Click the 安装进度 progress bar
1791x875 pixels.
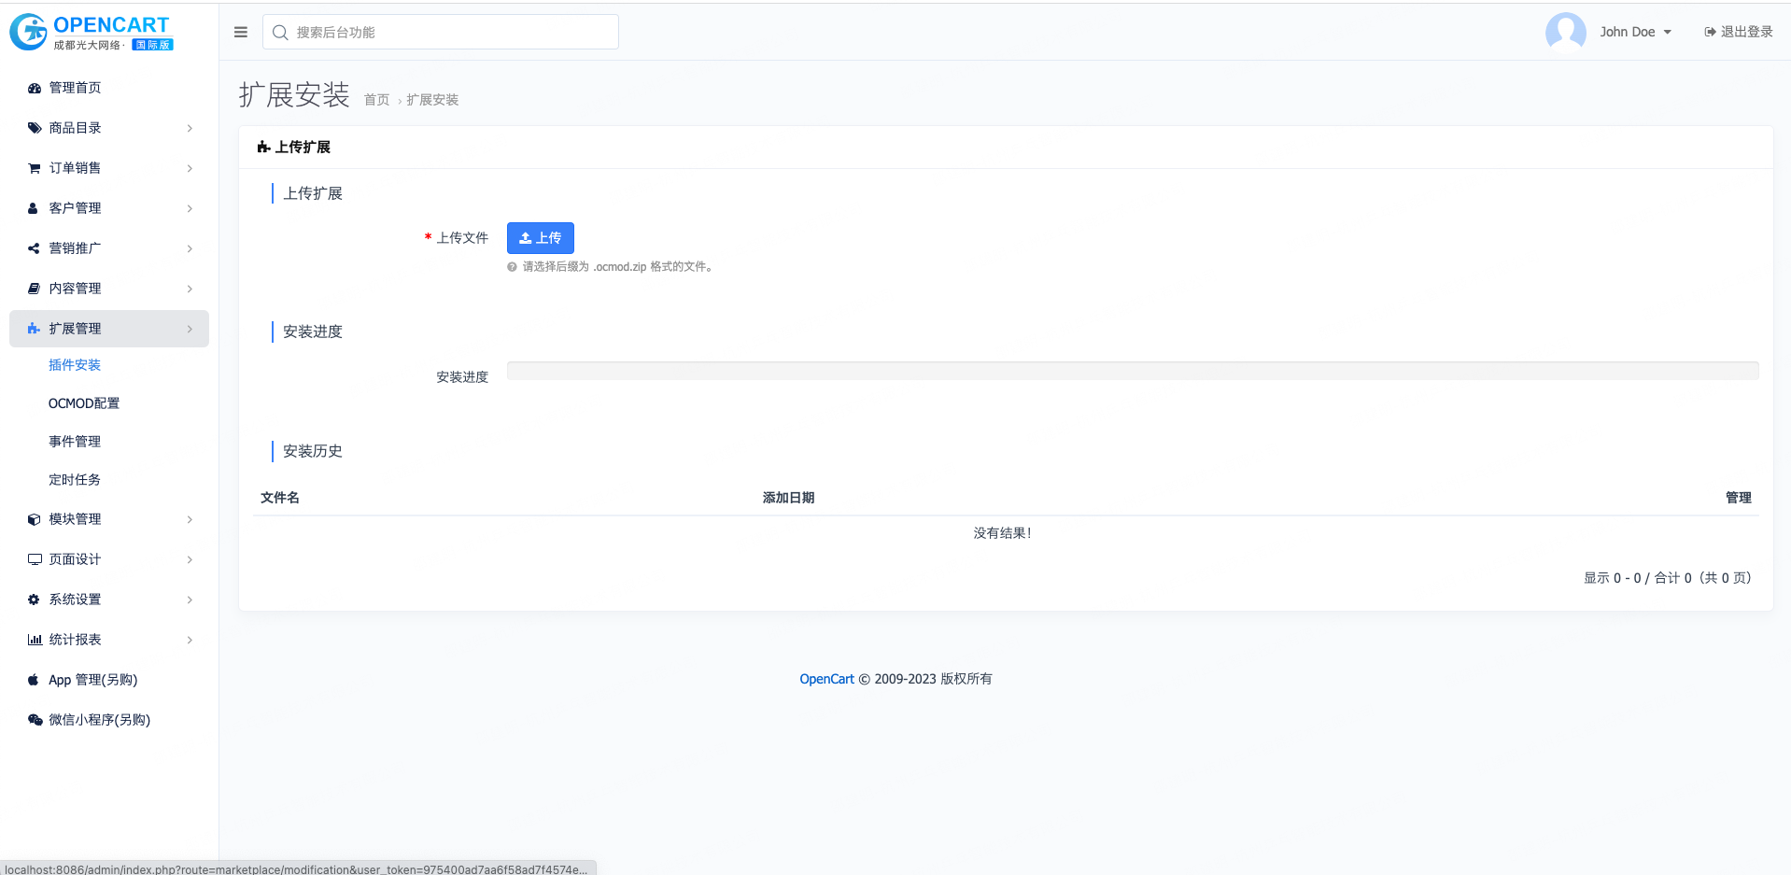[x=1132, y=371]
